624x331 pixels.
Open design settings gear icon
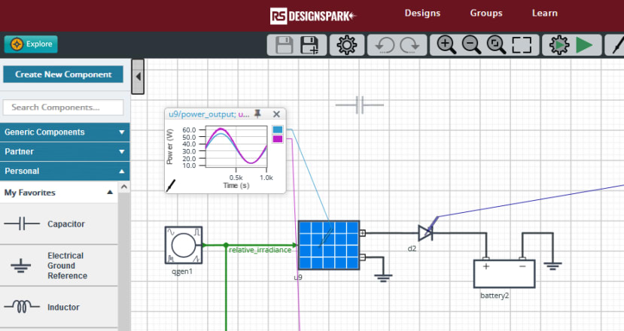point(346,45)
